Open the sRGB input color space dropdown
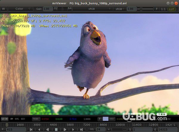This screenshot has height=132, width=179. 92,9
